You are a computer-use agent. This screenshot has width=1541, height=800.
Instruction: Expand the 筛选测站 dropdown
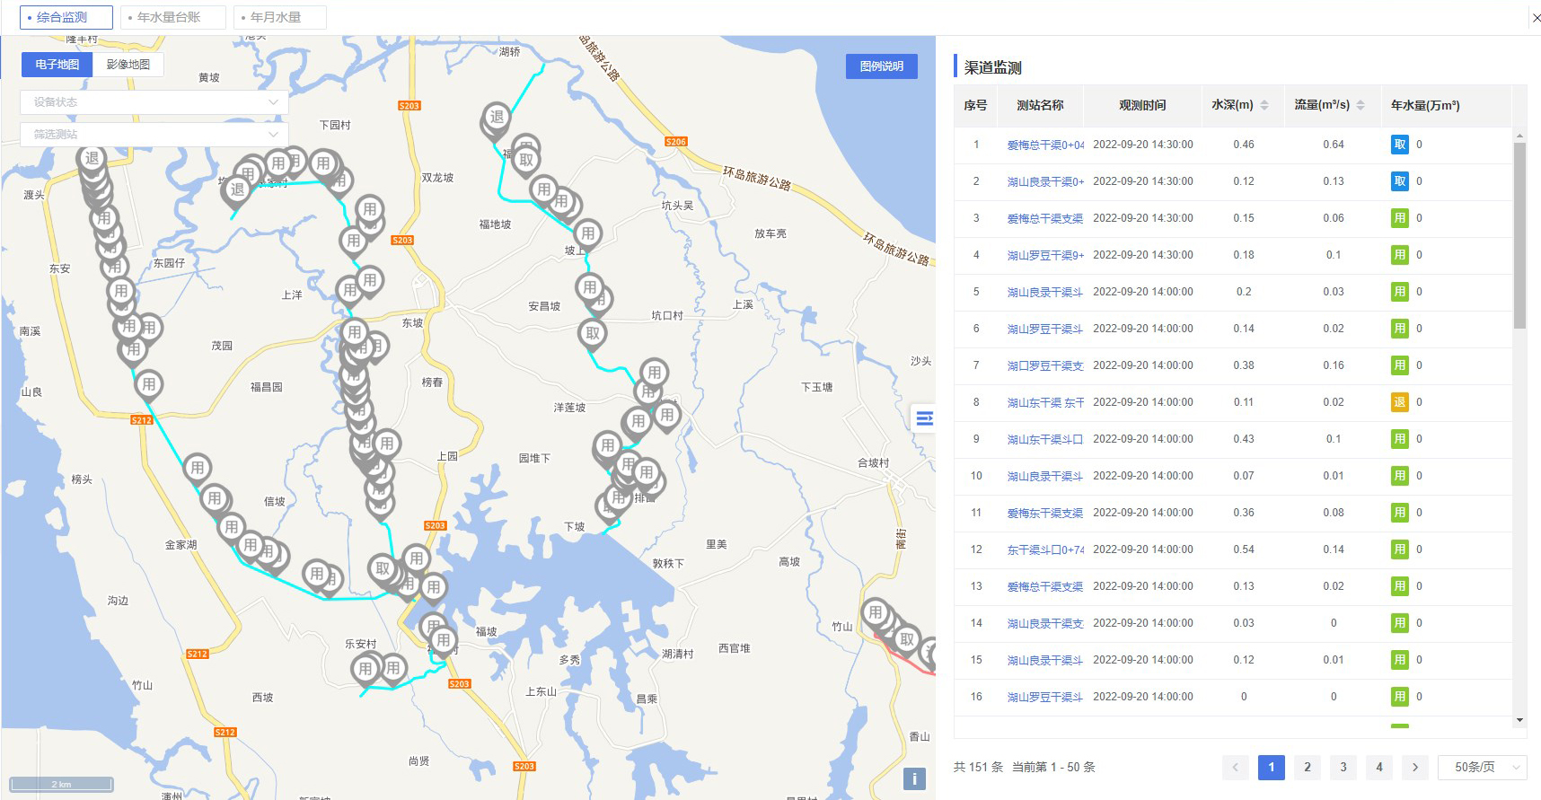click(x=154, y=135)
